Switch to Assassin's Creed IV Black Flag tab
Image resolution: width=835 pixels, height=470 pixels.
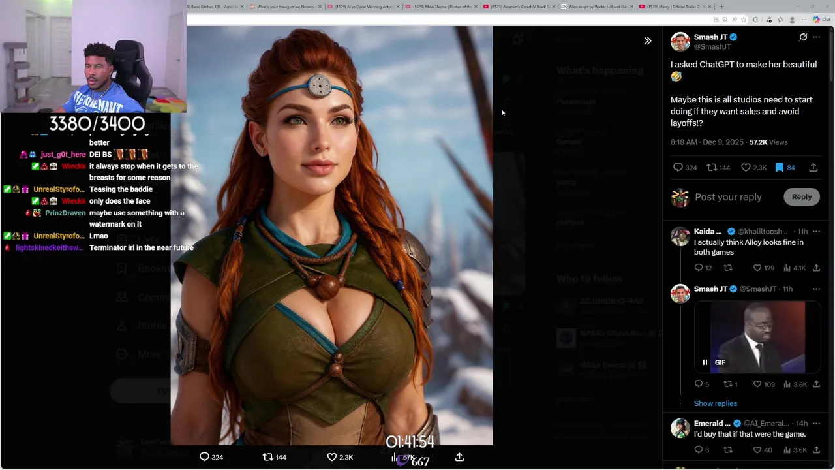coord(519,7)
